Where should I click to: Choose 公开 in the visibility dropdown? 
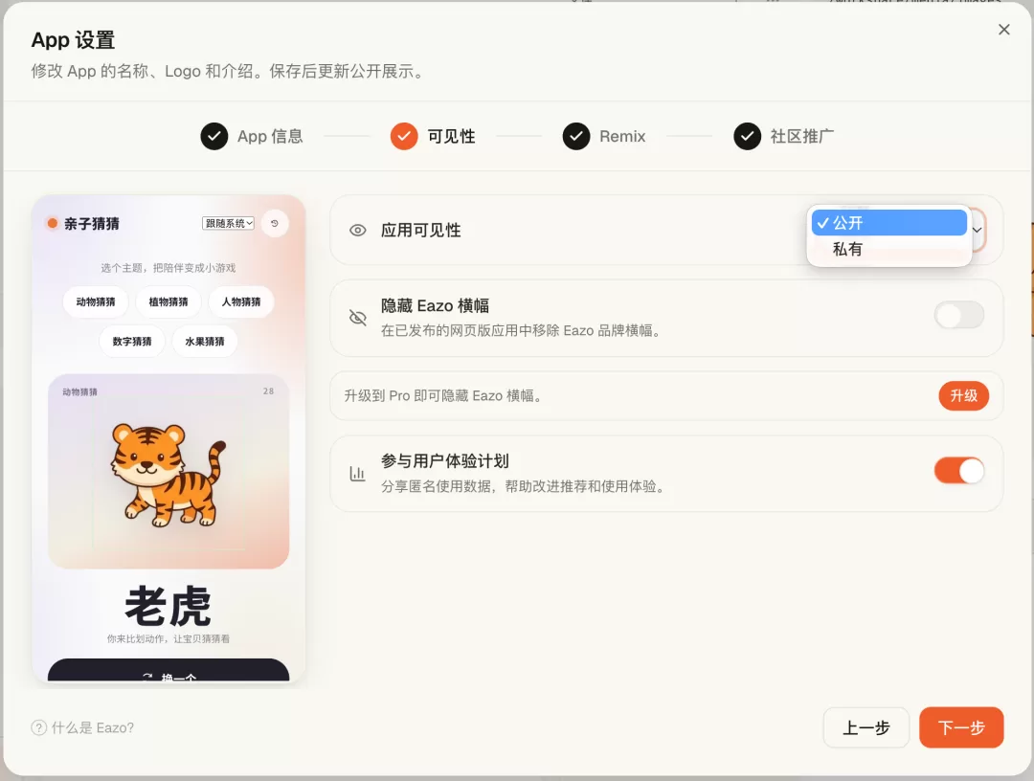click(888, 223)
